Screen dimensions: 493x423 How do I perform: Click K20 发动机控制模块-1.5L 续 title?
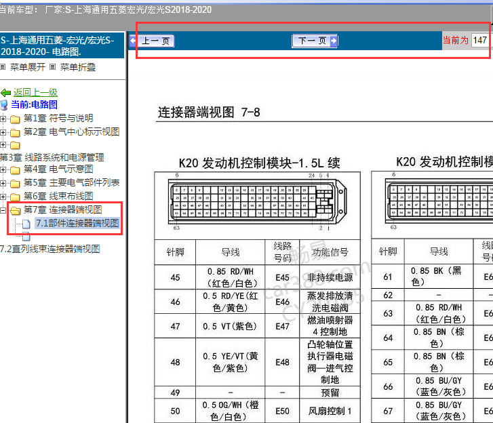tap(260, 163)
